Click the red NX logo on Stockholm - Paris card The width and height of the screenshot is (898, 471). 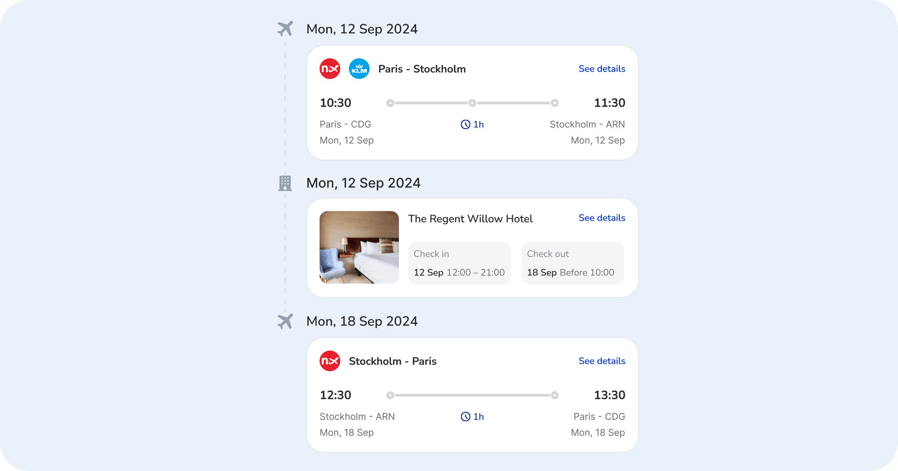point(330,361)
